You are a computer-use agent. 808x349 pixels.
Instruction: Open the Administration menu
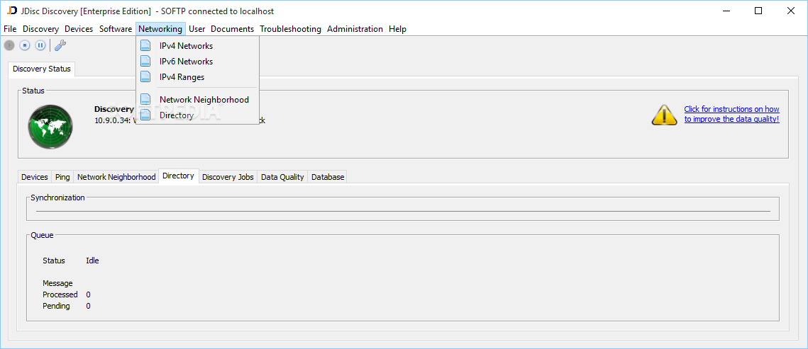[355, 29]
